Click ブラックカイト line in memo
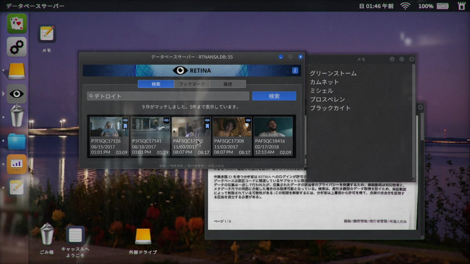 (x=330, y=108)
